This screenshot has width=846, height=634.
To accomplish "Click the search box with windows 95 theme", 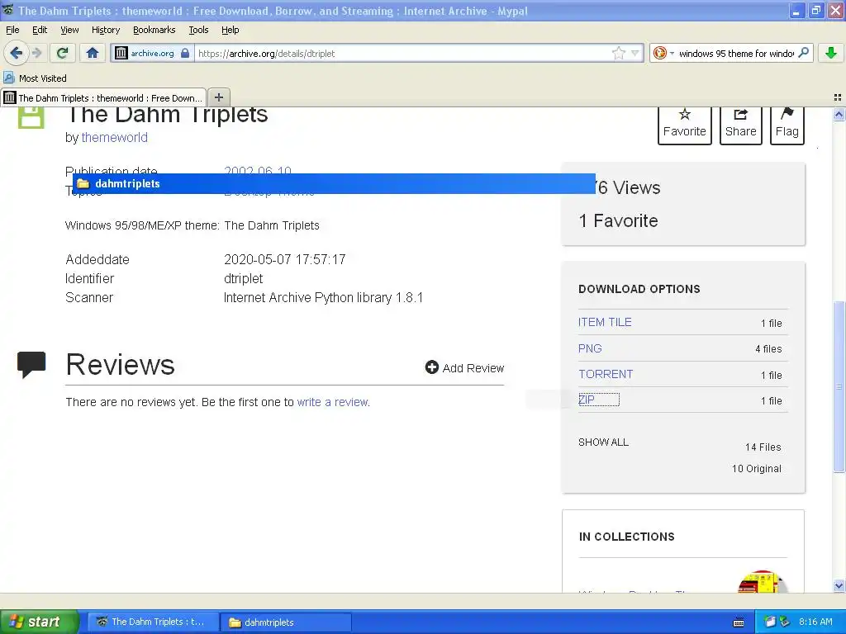I will point(736,53).
